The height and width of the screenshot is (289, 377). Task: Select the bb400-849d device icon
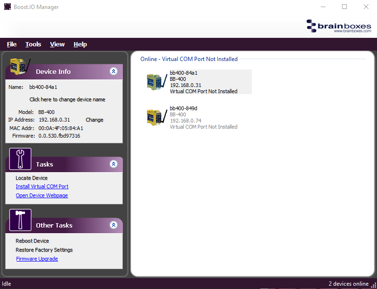[x=157, y=117]
